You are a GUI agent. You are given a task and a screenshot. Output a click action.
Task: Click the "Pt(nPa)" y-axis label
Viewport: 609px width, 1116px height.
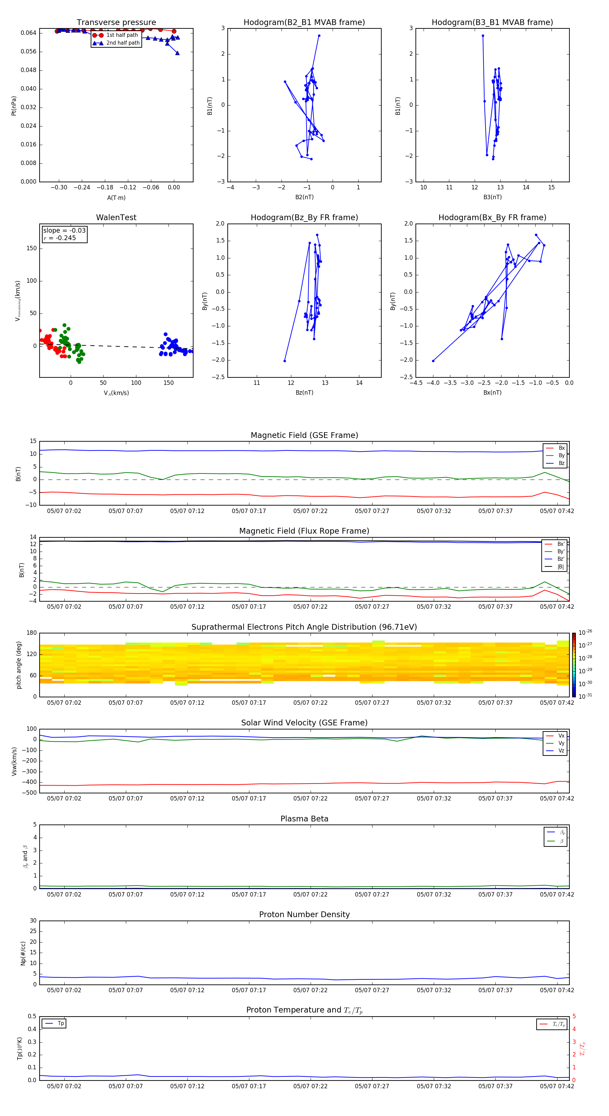[14, 106]
